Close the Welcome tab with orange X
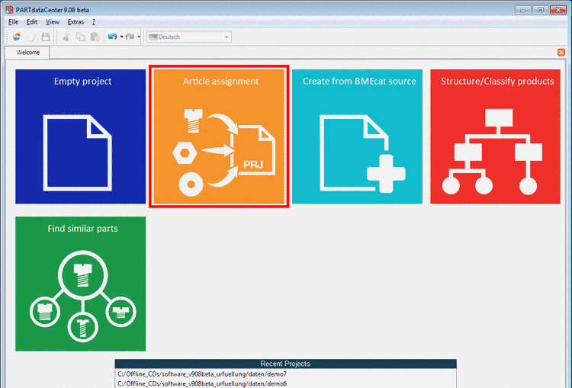 click(x=561, y=52)
